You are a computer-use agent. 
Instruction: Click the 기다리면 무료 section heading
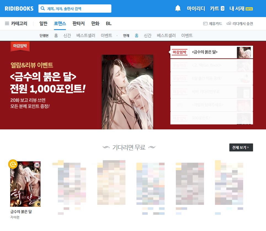coord(129,148)
